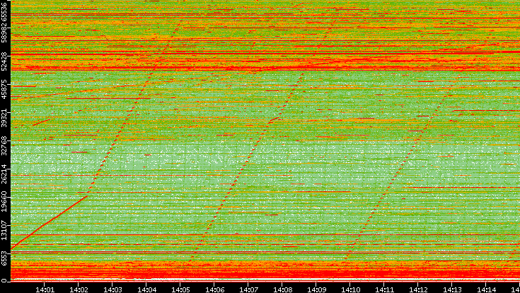This screenshot has height=293, width=520.
Task: Click the 14:02 time axis label
Action: tap(79, 289)
